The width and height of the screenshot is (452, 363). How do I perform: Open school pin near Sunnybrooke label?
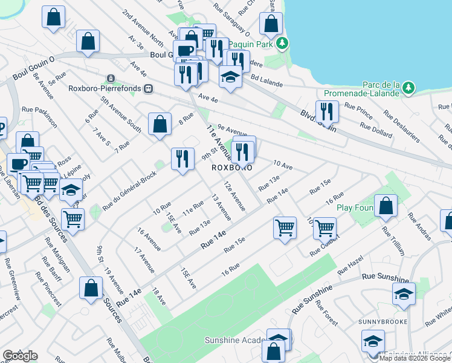click(373, 342)
